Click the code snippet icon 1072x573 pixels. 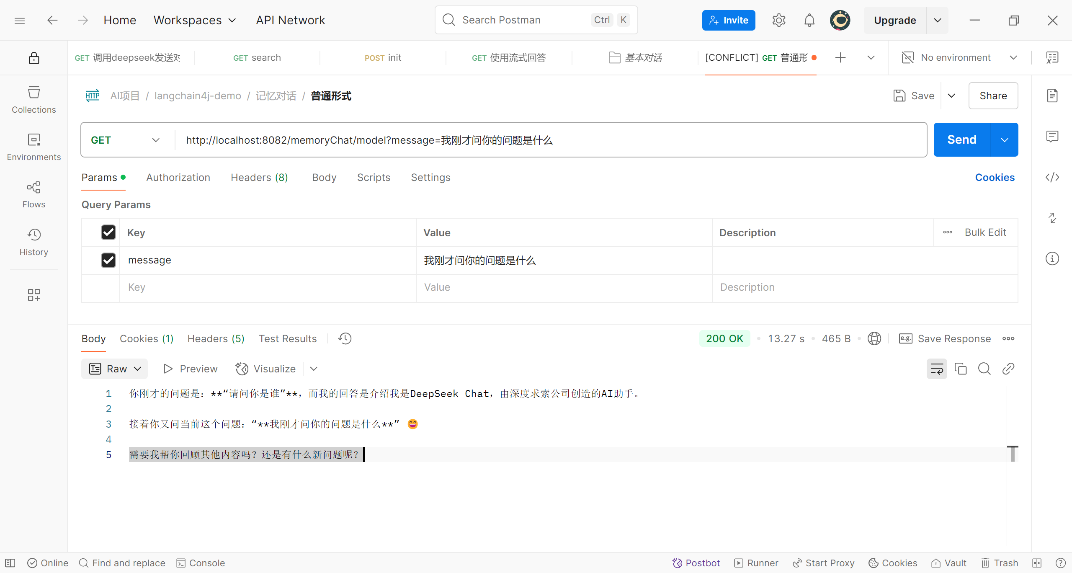click(x=1052, y=177)
